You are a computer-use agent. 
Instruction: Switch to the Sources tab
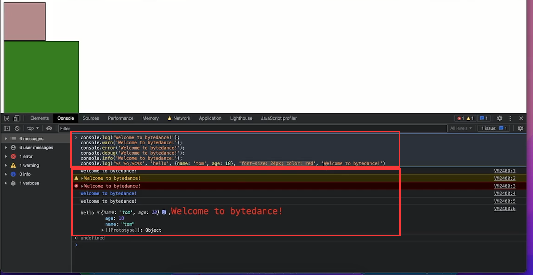[x=91, y=118]
